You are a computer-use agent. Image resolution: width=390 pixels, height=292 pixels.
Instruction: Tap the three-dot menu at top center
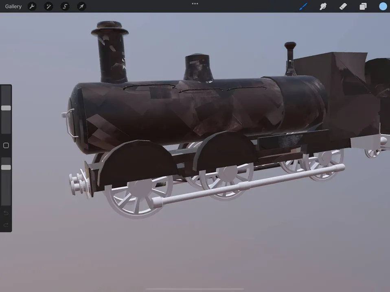tap(195, 4)
